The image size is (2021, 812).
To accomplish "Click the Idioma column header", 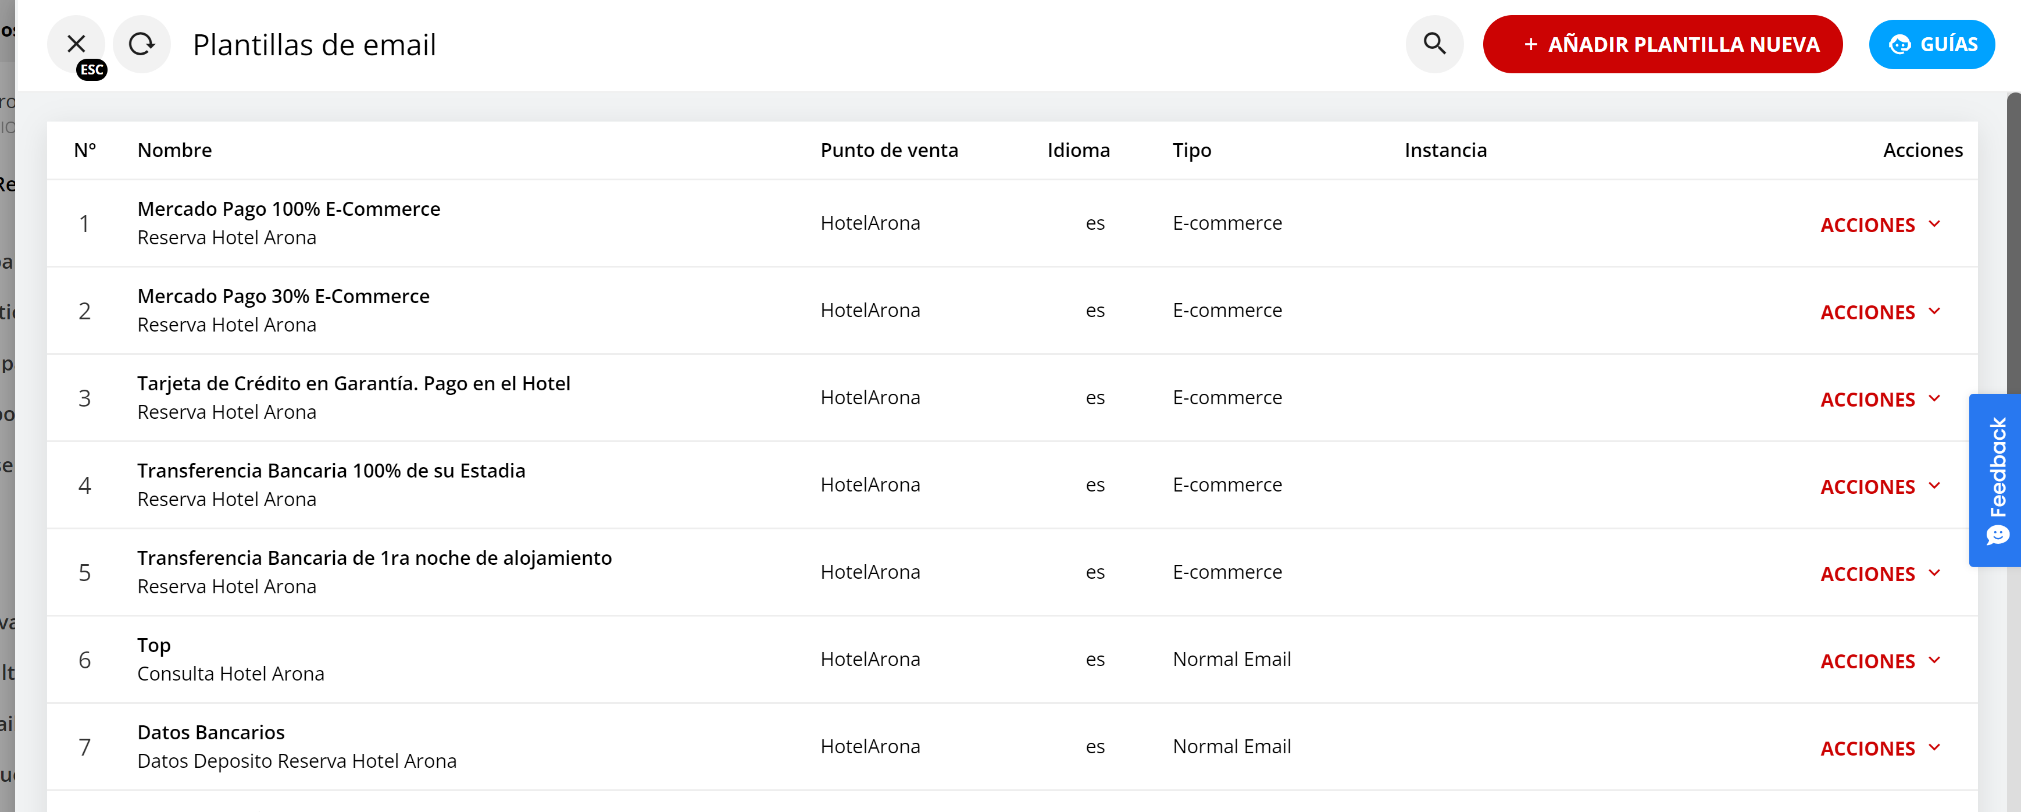I will tap(1078, 150).
